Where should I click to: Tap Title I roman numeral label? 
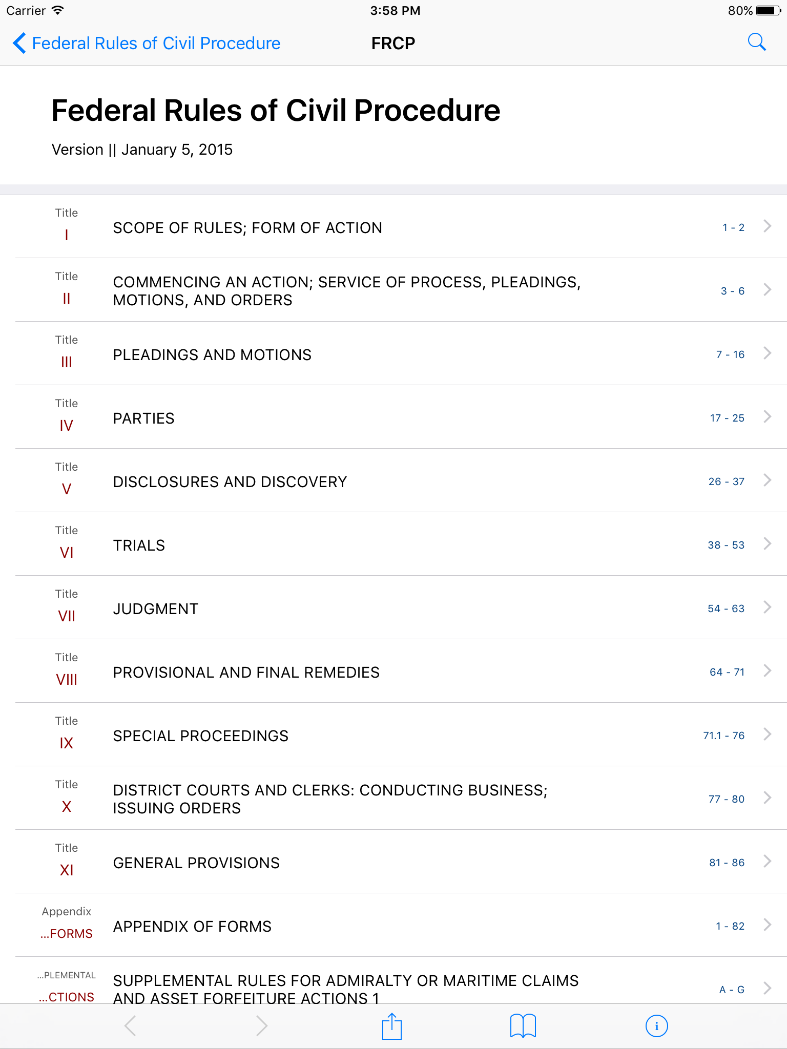67,235
